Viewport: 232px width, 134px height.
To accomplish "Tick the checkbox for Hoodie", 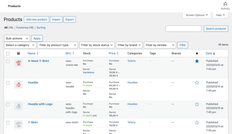I will 8,83.
